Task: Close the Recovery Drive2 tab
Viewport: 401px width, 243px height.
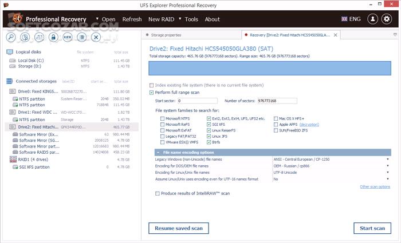Action: (336, 35)
